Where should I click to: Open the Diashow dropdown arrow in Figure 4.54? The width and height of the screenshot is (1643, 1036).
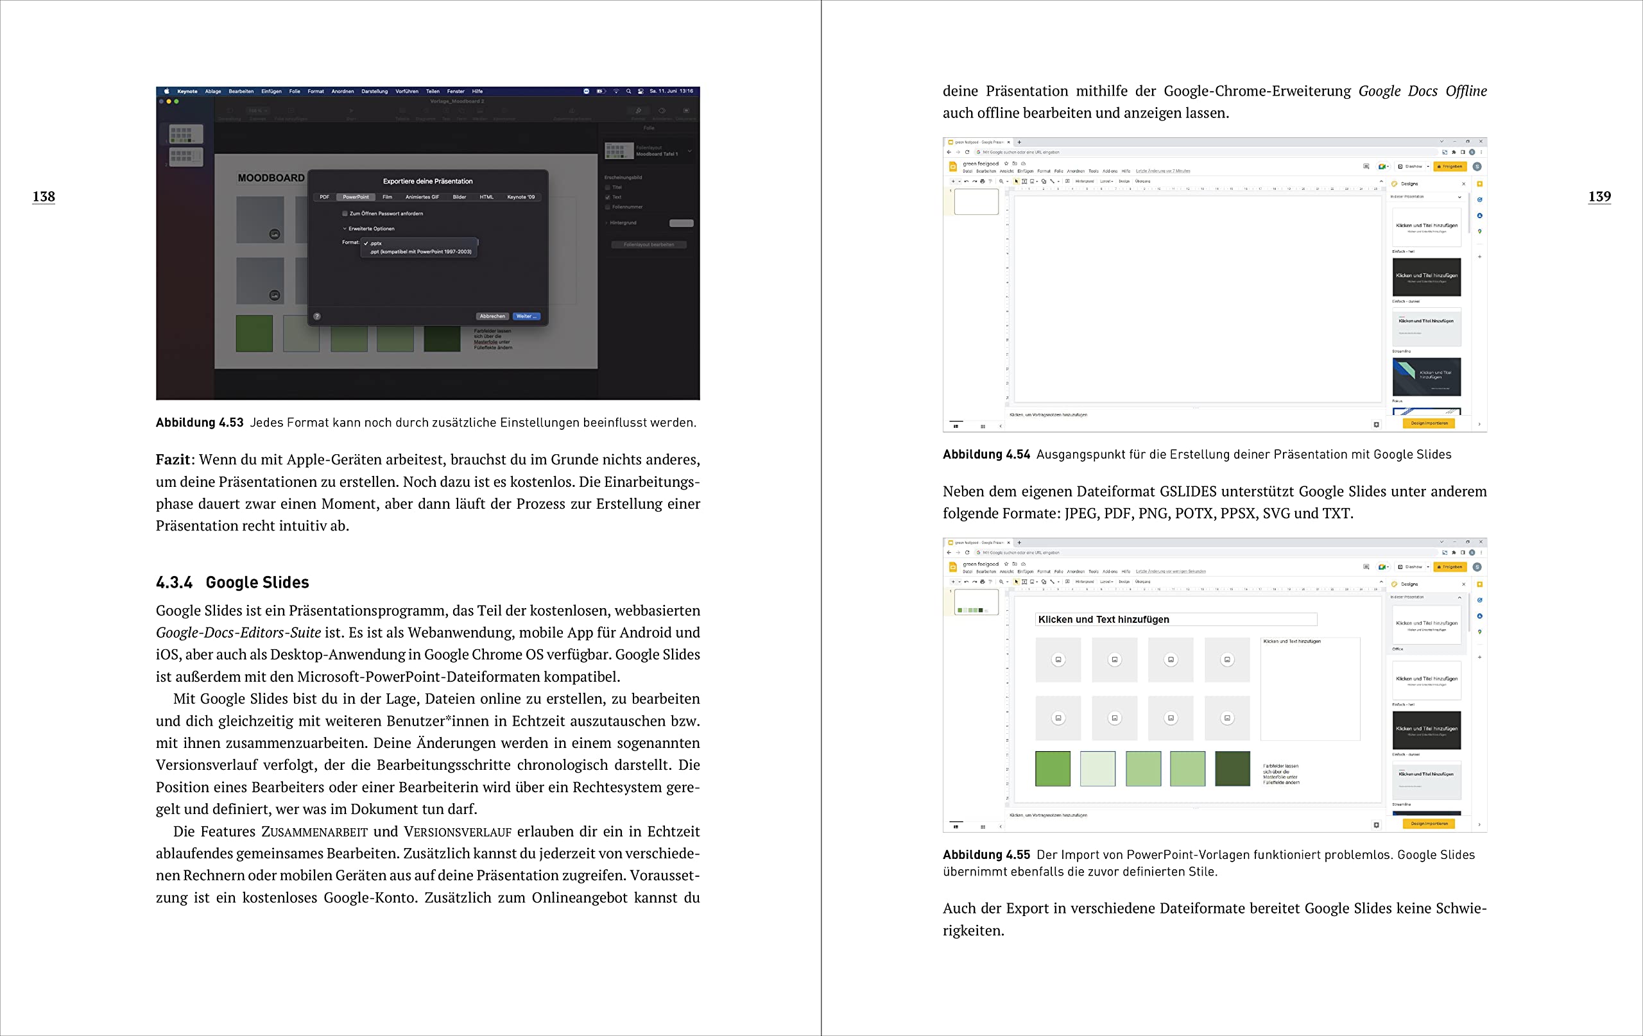click(x=1427, y=166)
